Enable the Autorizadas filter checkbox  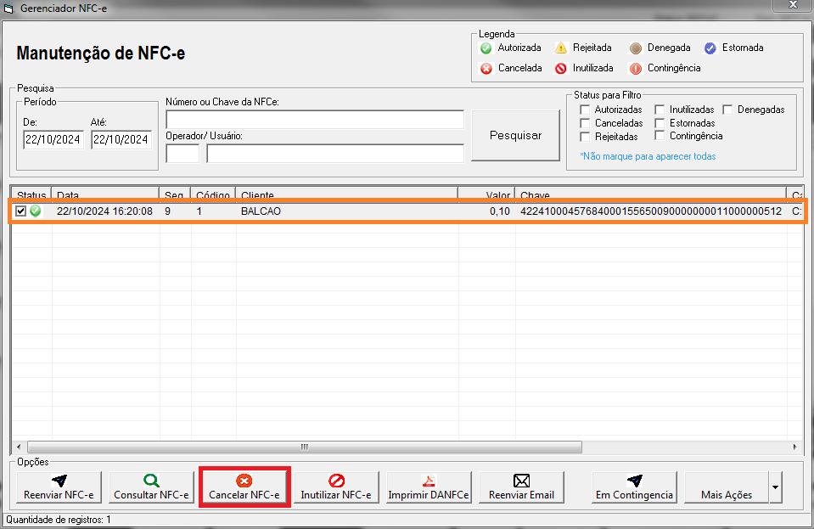[x=584, y=110]
